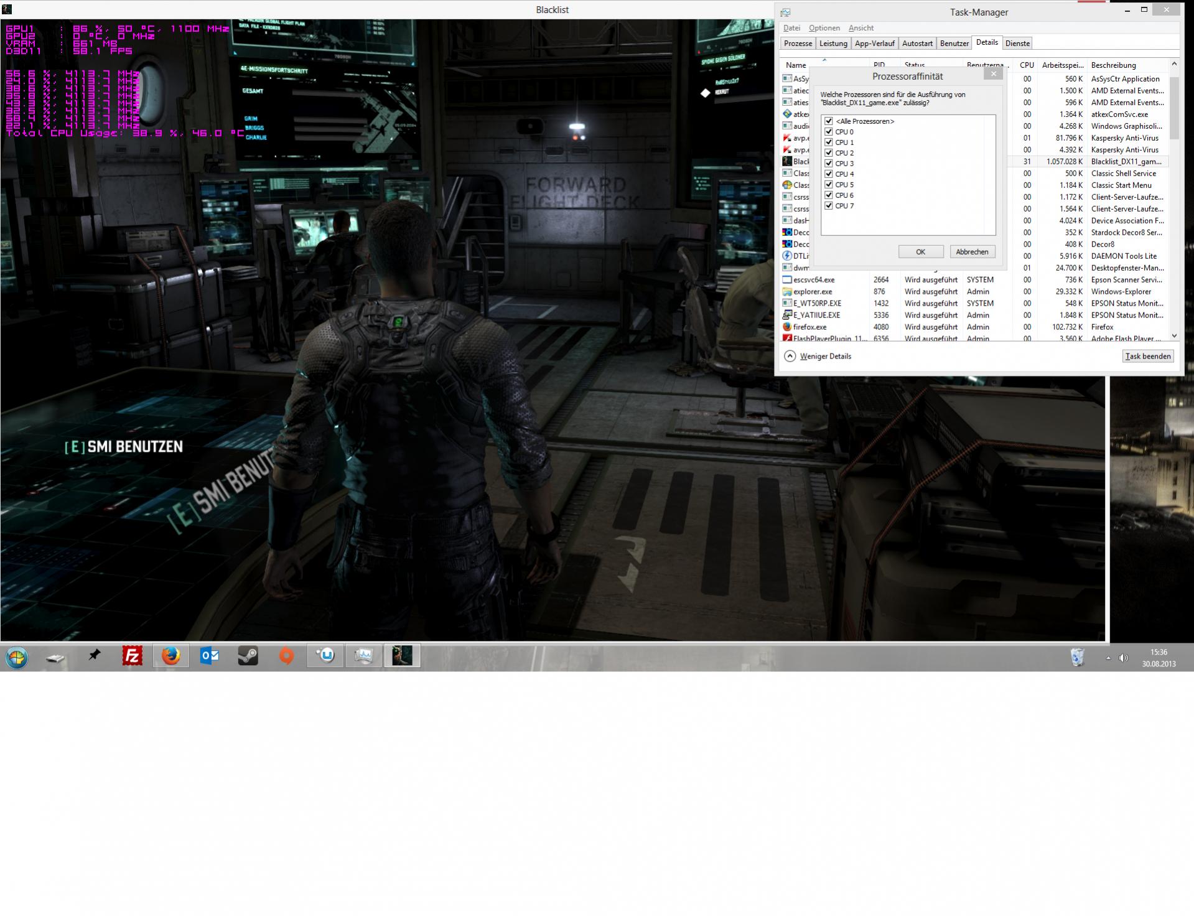Sort by the Arbeitsspei... column header
This screenshot has height=916, width=1194.
coord(1063,65)
